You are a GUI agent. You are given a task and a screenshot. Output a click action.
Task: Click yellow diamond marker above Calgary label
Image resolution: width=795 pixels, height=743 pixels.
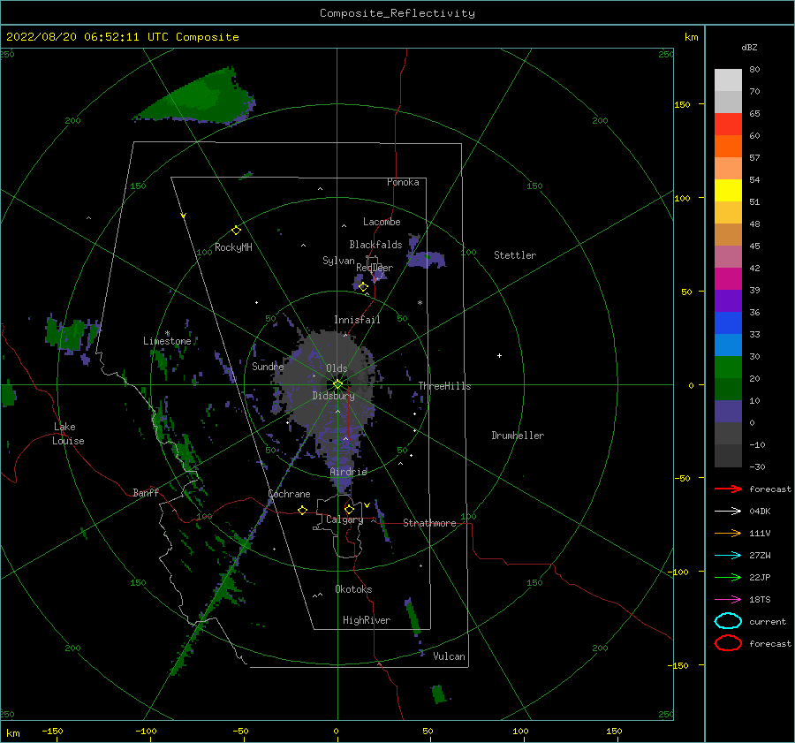pyautogui.click(x=349, y=509)
